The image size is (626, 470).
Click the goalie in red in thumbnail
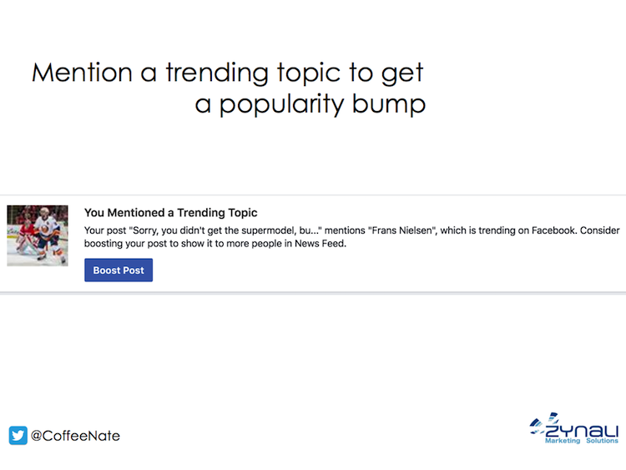tap(26, 240)
